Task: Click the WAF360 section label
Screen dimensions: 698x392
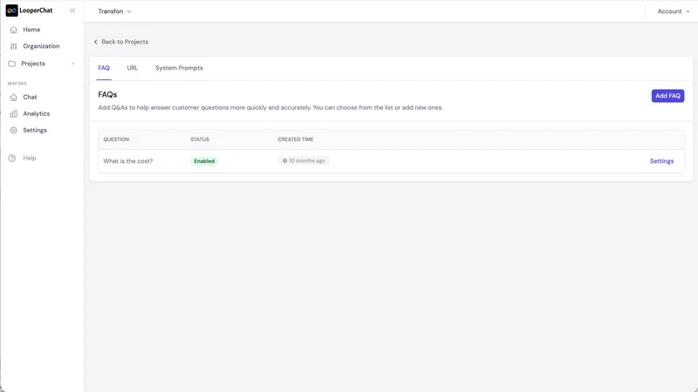Action: [x=17, y=84]
